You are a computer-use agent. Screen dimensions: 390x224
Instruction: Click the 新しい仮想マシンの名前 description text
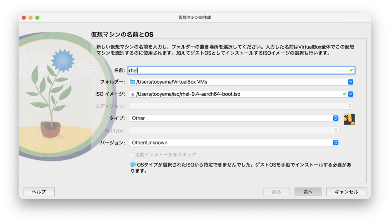coord(225,50)
